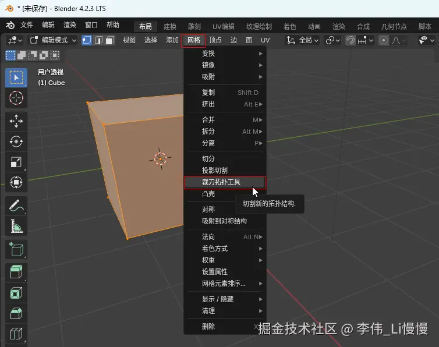The width and height of the screenshot is (439, 347).
Task: Expand the 吸附 submenu
Action: [225, 77]
